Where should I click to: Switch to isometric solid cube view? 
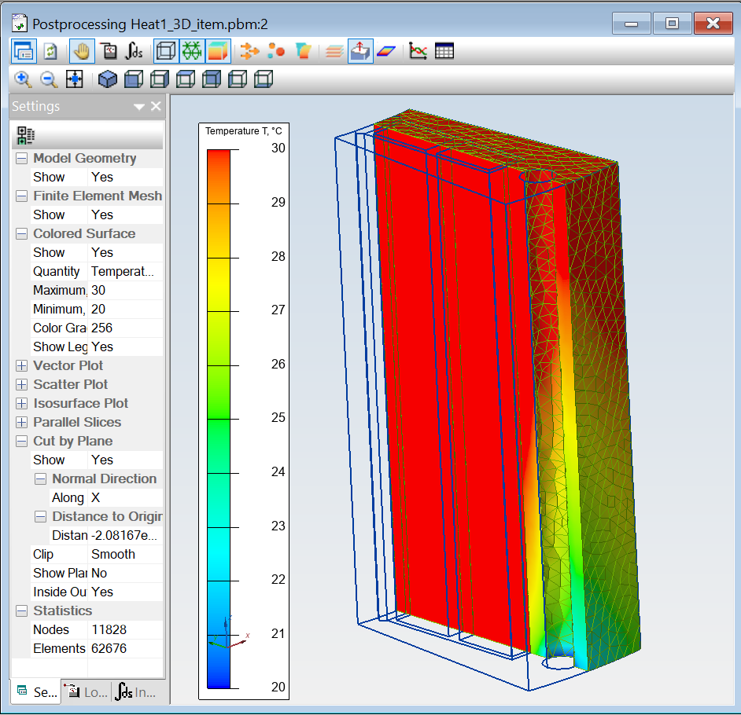107,80
